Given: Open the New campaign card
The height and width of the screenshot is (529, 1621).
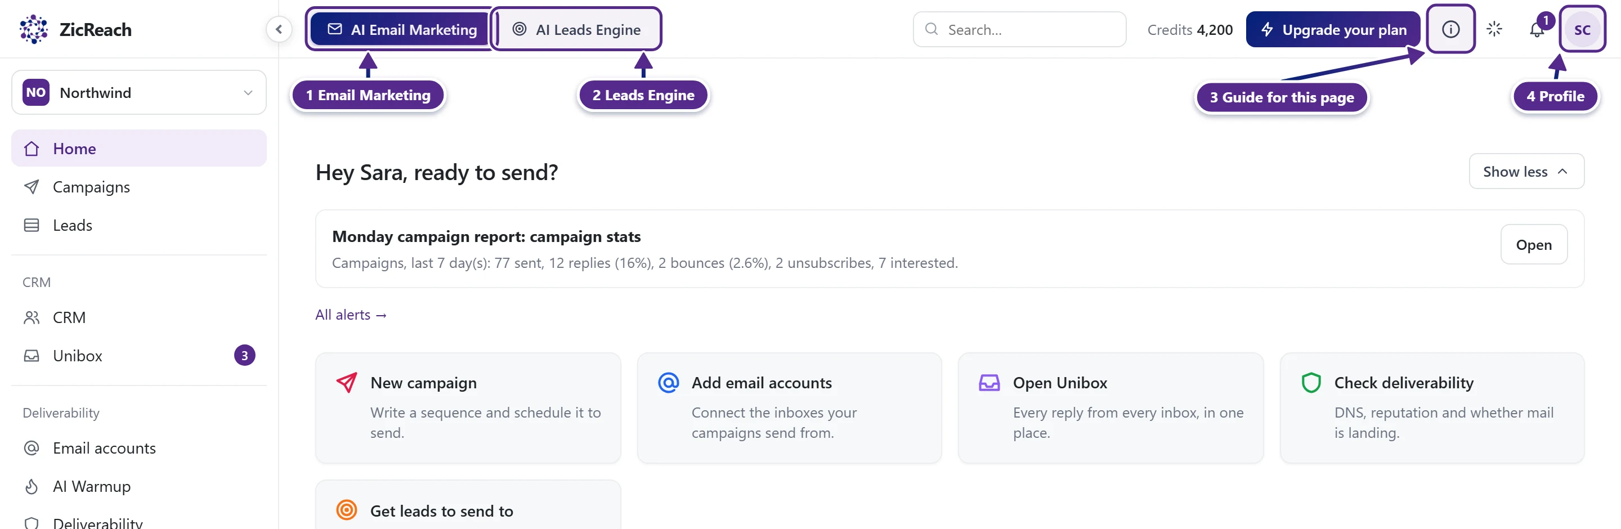Looking at the screenshot, I should coord(468,407).
